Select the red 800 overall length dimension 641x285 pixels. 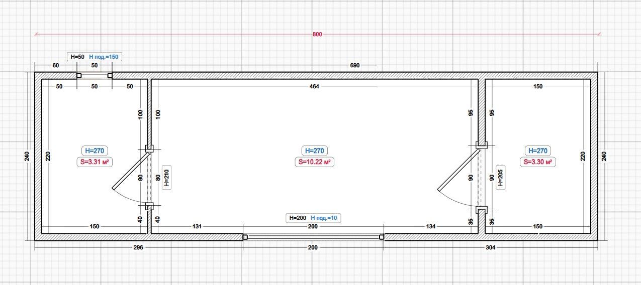[x=317, y=34]
